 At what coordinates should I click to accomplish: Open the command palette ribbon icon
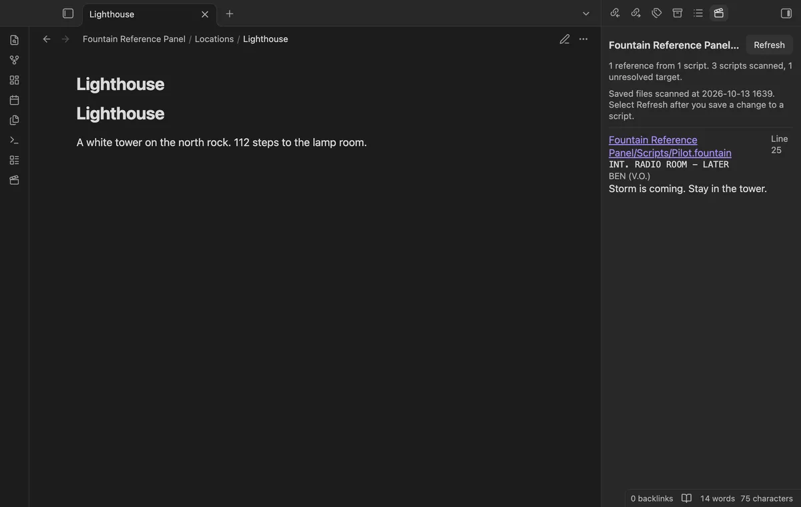pos(14,140)
